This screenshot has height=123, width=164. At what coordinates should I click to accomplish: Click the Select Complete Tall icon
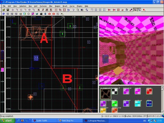click(x=39, y=10)
